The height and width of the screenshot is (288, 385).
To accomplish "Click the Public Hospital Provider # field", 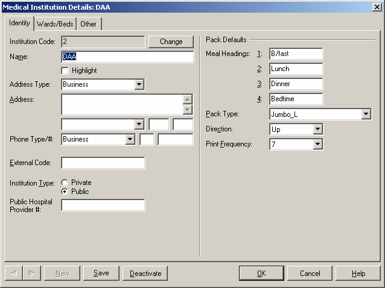I will 103,205.
